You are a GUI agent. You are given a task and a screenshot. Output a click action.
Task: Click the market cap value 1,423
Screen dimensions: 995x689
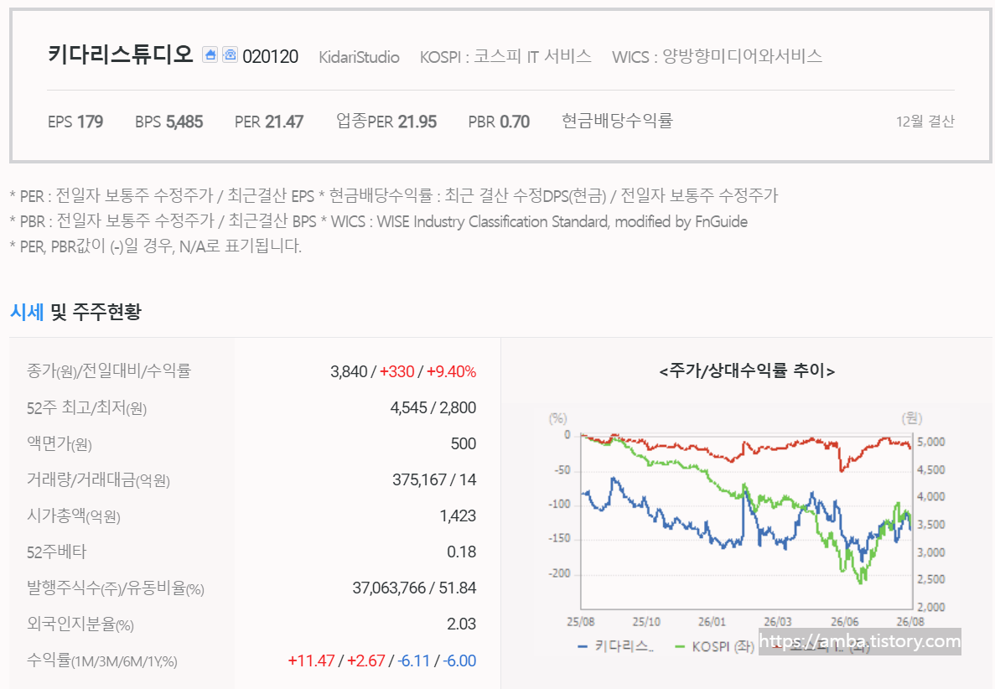point(458,515)
